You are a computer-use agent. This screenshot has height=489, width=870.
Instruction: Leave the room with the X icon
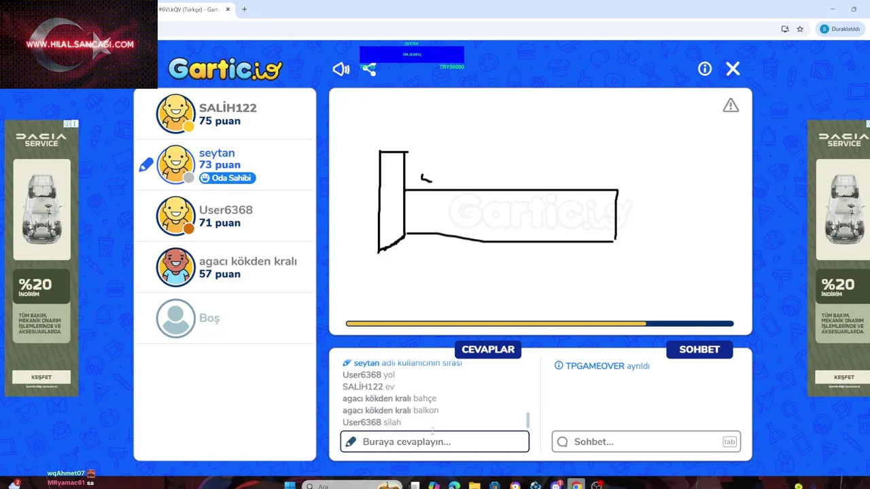coord(733,69)
